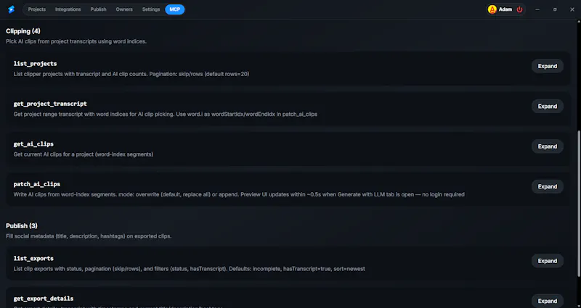Image resolution: width=581 pixels, height=308 pixels.
Task: Expand the list_projects tool
Action: coord(548,66)
